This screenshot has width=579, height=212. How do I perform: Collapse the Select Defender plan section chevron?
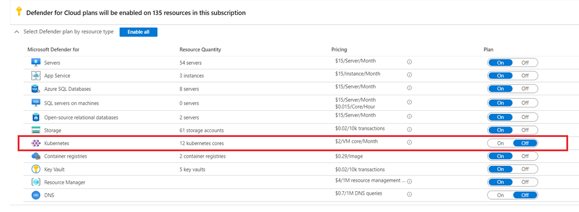(16, 32)
